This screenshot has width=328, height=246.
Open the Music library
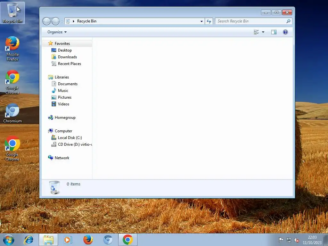click(63, 90)
